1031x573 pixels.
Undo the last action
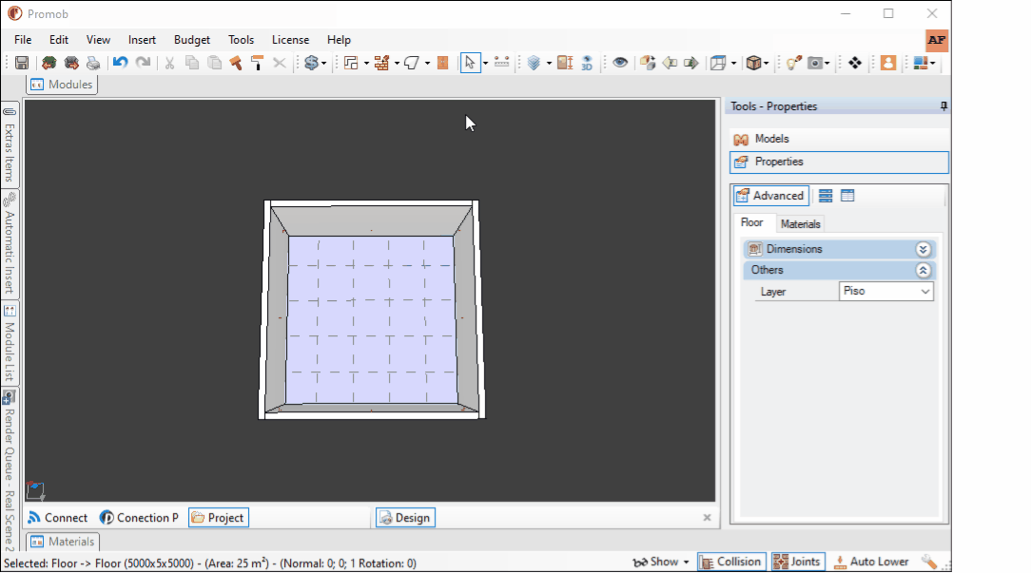[x=121, y=63]
